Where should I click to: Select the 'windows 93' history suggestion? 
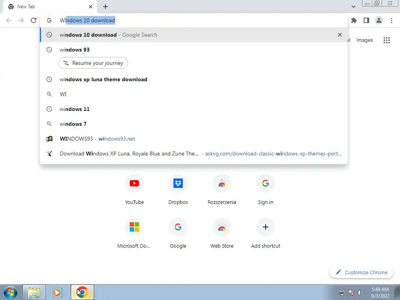[x=194, y=50]
